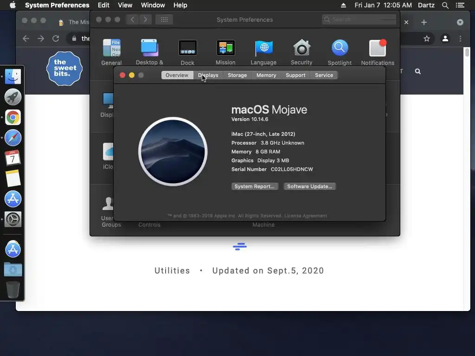Click the eject icon in menu bar
The image size is (475, 356).
[343, 5]
